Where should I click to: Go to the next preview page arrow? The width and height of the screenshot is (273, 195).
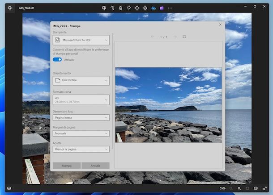point(175,37)
